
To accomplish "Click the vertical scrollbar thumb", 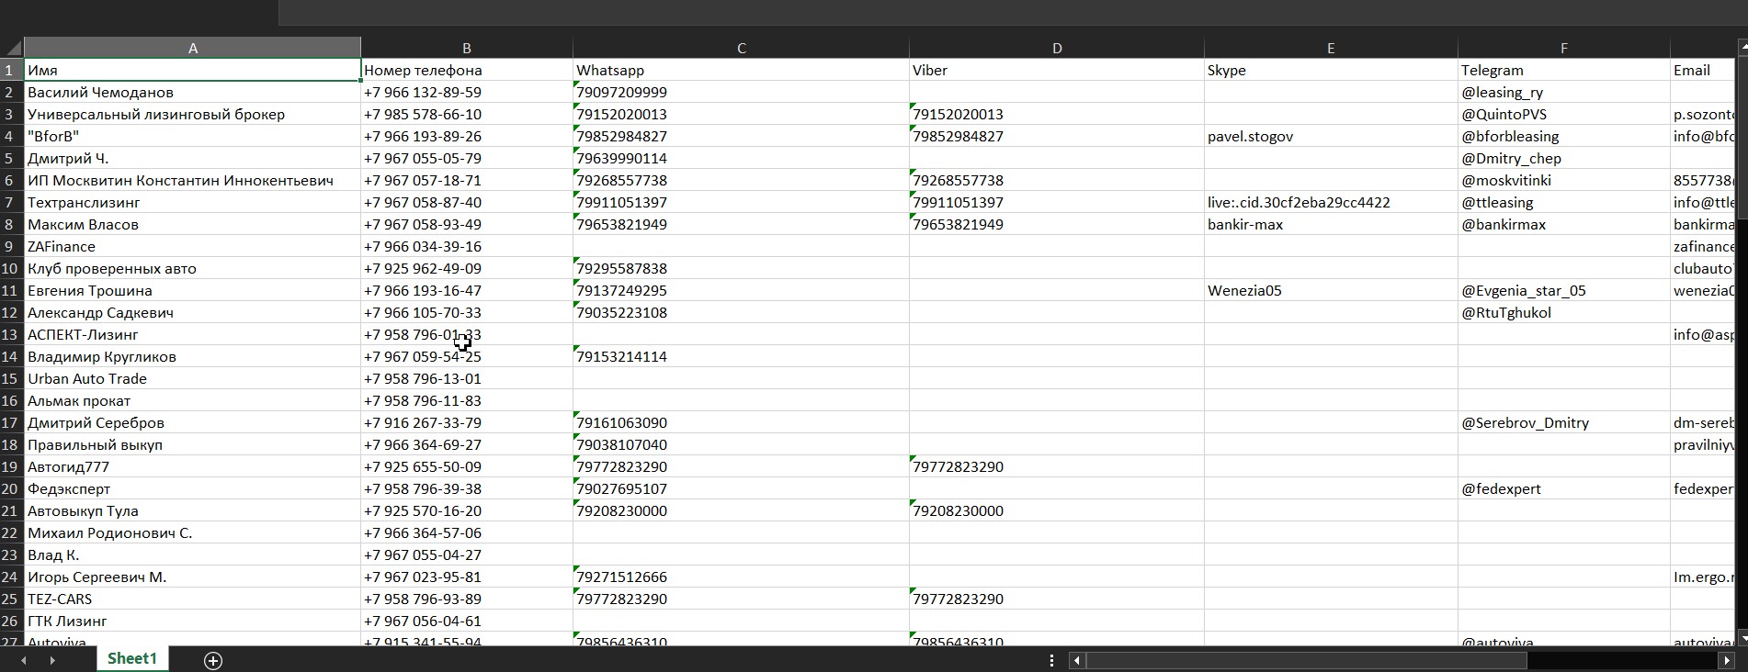I will coord(1742,138).
